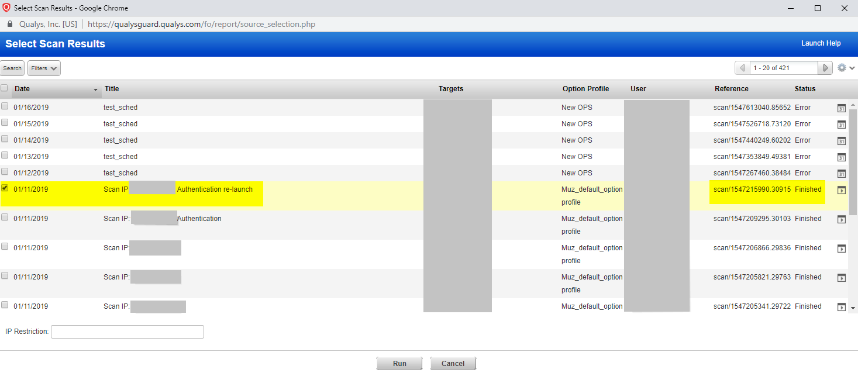Image resolution: width=858 pixels, height=383 pixels.
Task: Check the checkbox for the 01/15/2019 test_sched scan
Action: click(x=5, y=123)
